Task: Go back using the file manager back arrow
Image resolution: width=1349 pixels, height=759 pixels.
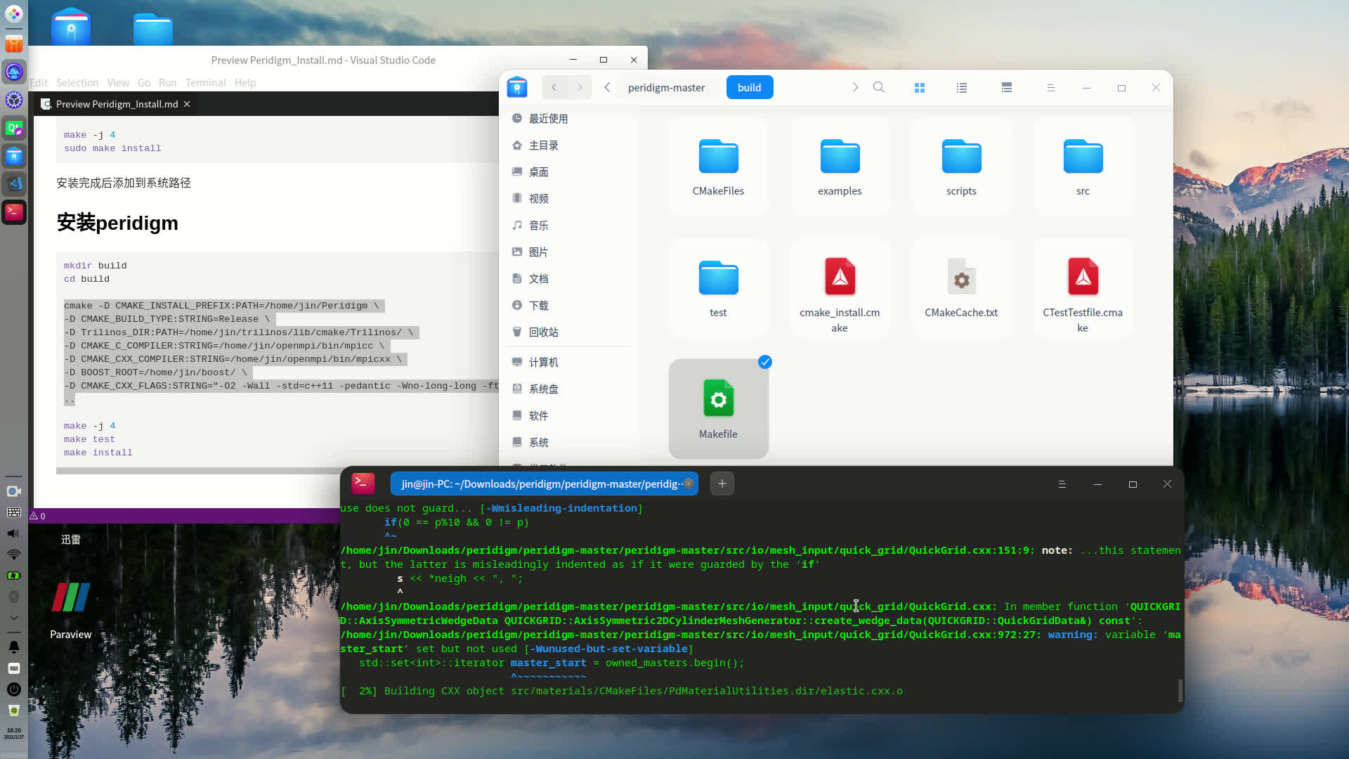Action: click(x=554, y=87)
